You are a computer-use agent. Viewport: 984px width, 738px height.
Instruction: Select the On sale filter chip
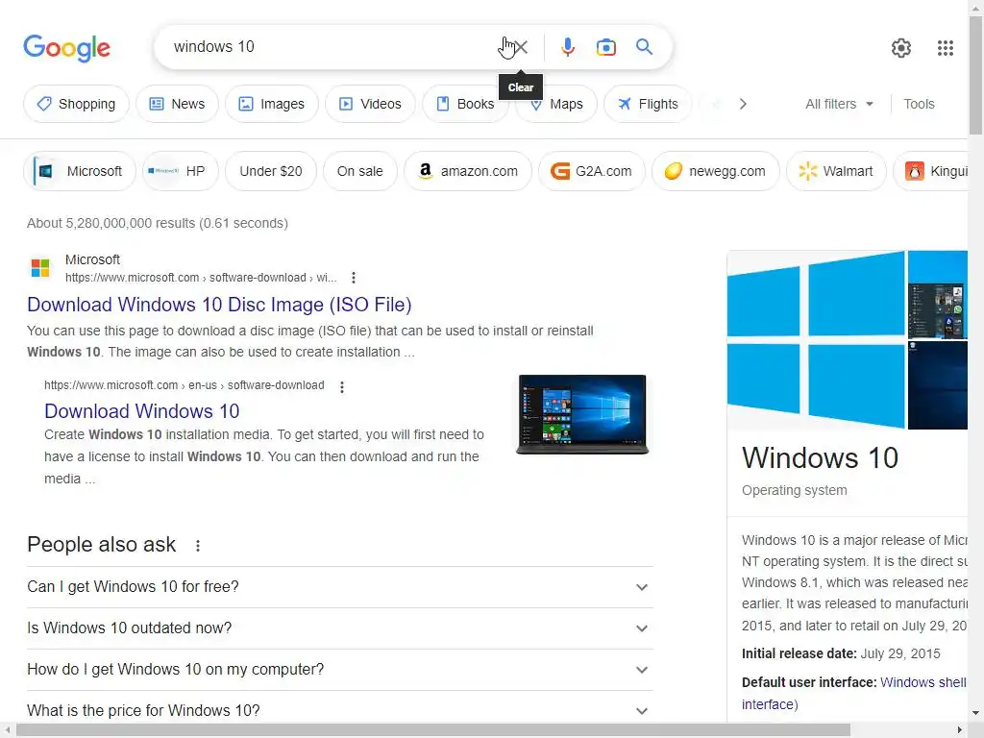pos(359,171)
